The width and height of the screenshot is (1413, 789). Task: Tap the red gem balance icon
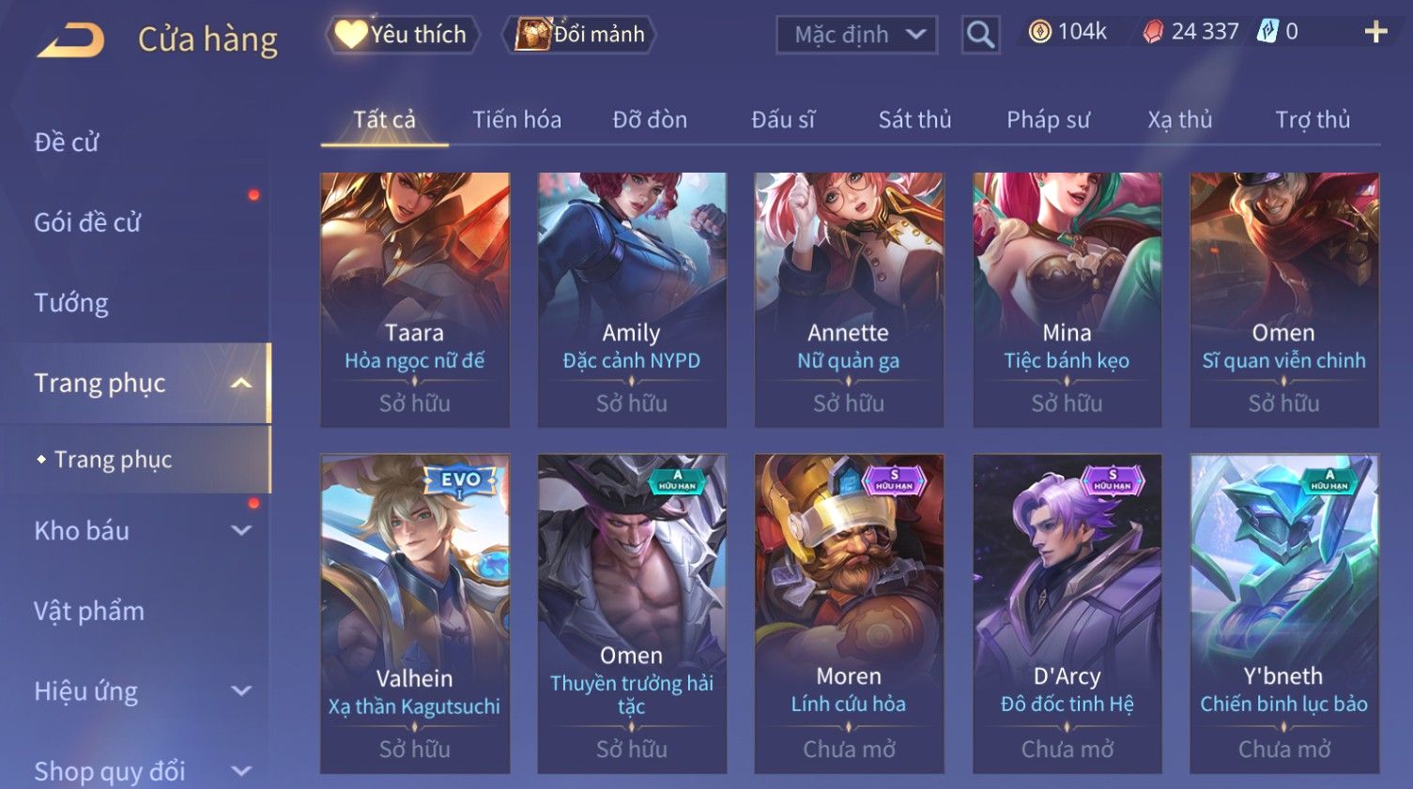[x=1153, y=32]
